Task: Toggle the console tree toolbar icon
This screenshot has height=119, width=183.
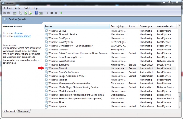Action: [15, 13]
